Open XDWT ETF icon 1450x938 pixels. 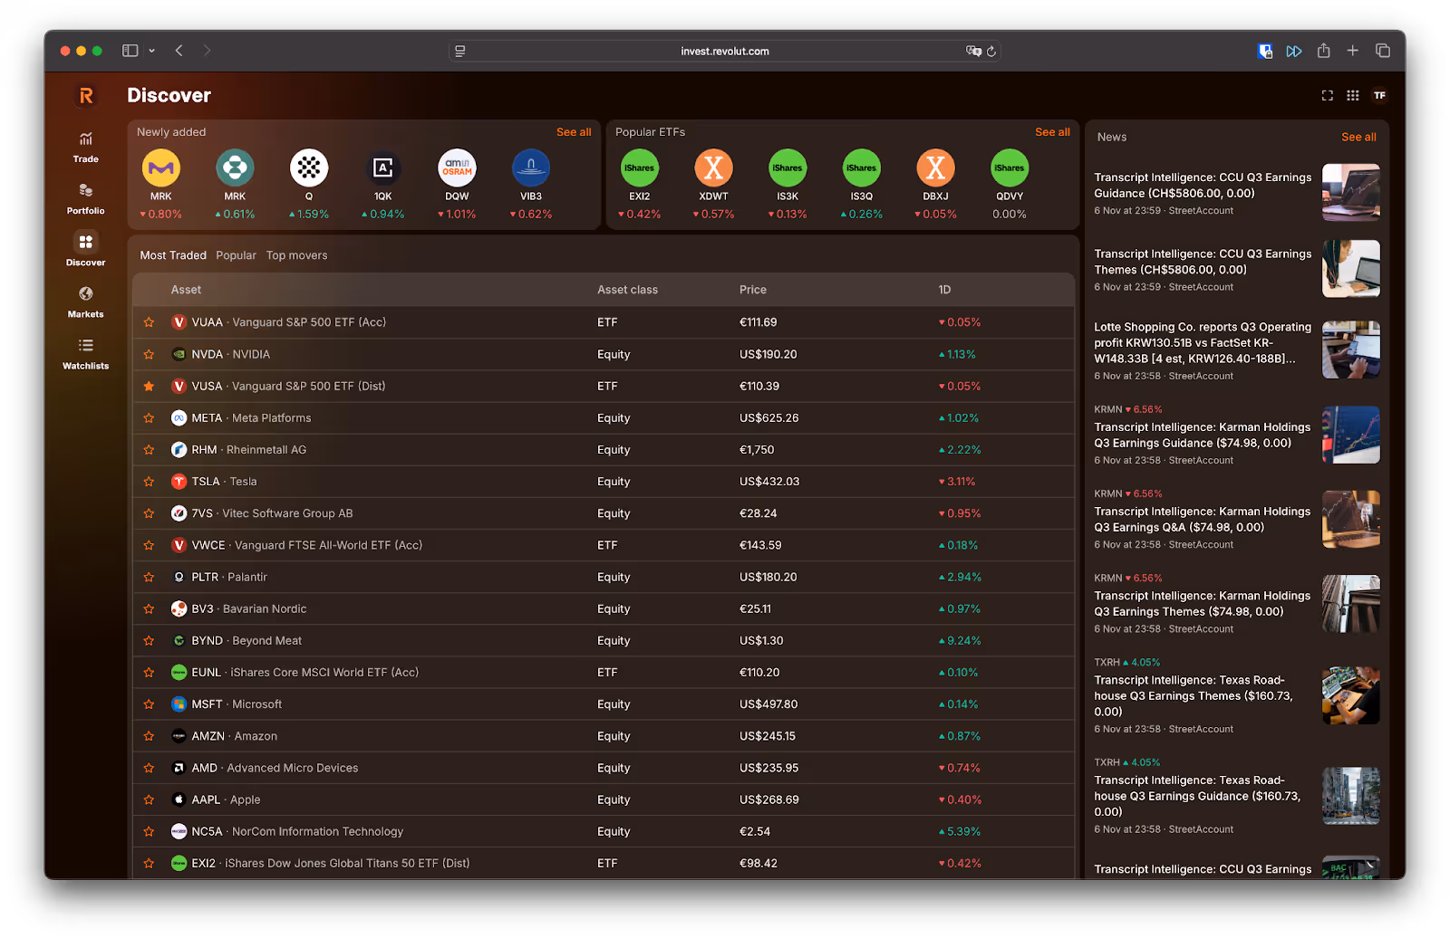(x=714, y=167)
